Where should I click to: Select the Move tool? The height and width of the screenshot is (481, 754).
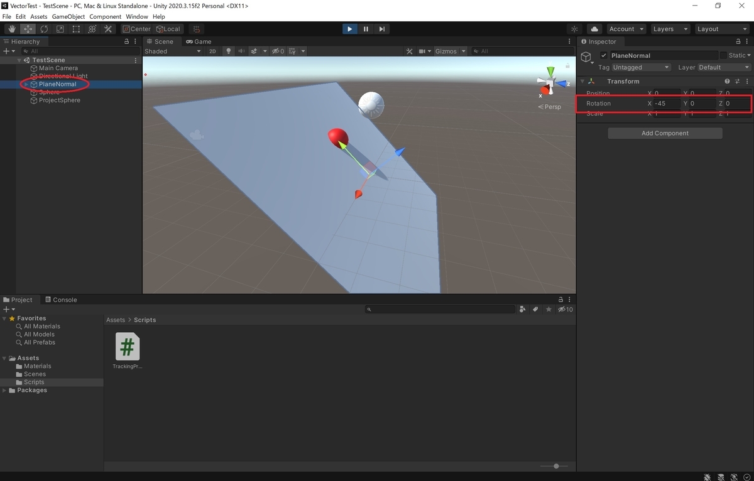[28, 29]
